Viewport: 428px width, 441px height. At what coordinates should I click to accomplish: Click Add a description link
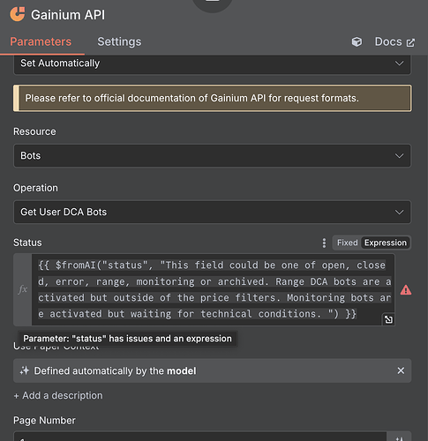(x=58, y=395)
